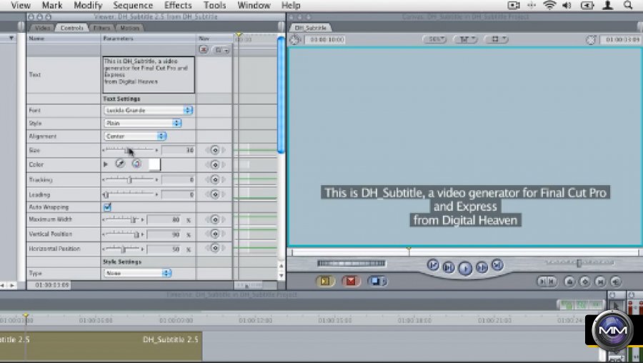Open Spotlight search in the menu bar
643x363 pixels.
(x=627, y=5)
